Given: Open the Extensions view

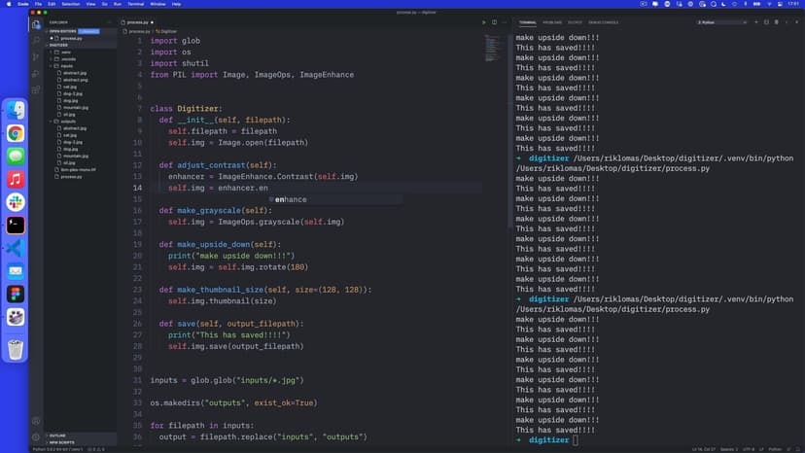Looking at the screenshot, I should [x=36, y=89].
